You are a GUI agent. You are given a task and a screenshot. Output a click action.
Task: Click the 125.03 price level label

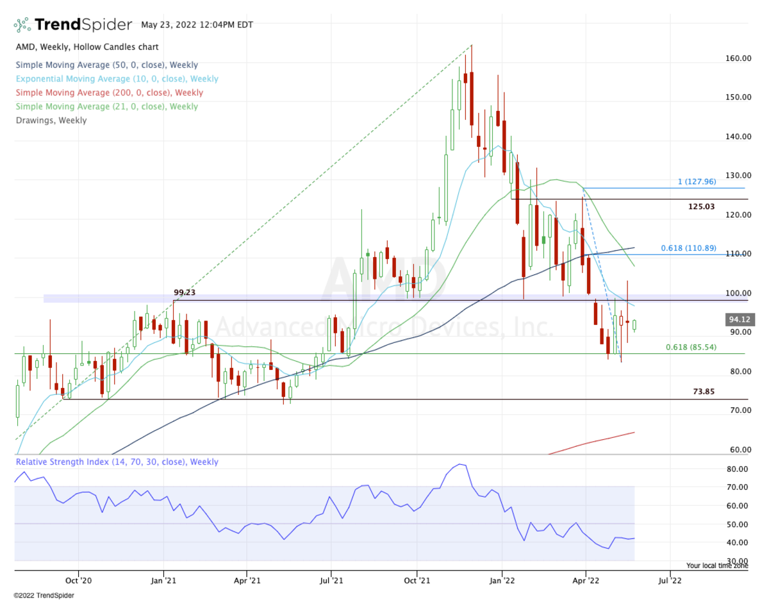coord(701,207)
